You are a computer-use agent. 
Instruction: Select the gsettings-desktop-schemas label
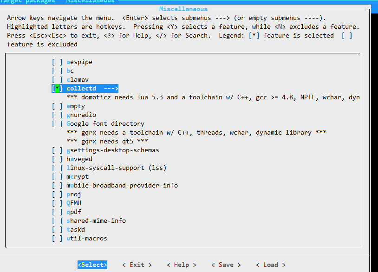[113, 150]
